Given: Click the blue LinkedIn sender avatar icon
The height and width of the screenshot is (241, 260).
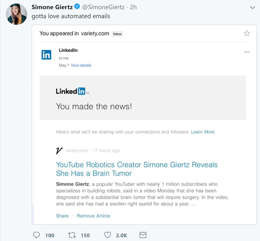Looking at the screenshot, I should tap(46, 55).
